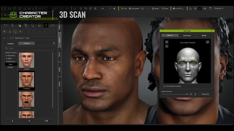Image resolution: width=234 pixels, height=131 pixels.
Task: Click the download arrow button at panel bottom
Action: 12,121
